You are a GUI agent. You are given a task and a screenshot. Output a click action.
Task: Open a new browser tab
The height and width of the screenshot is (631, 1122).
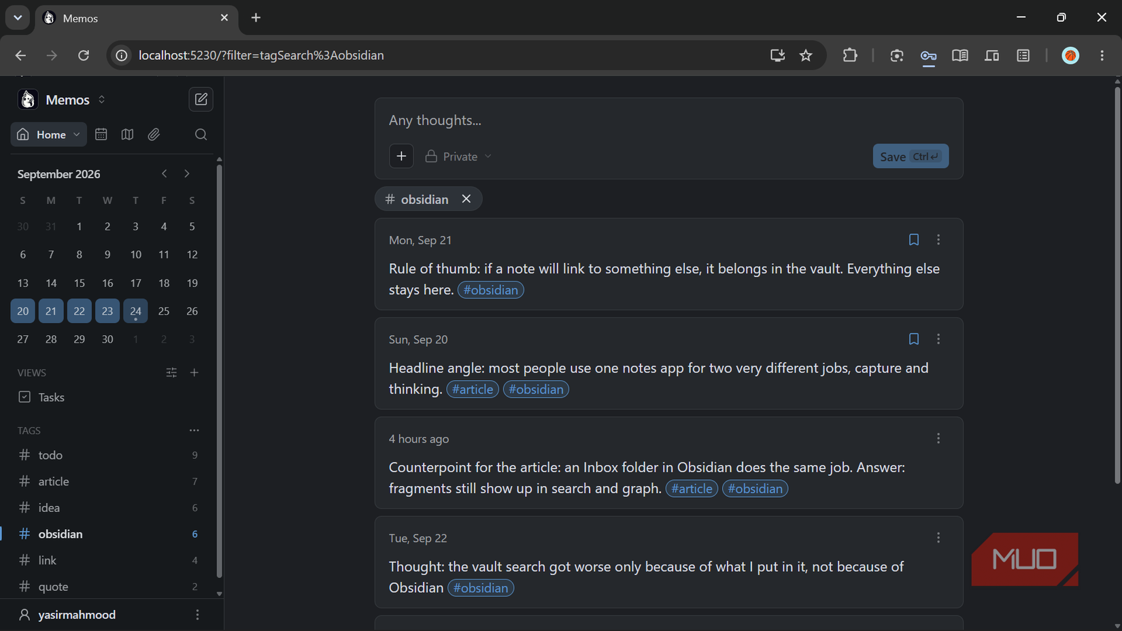click(256, 18)
